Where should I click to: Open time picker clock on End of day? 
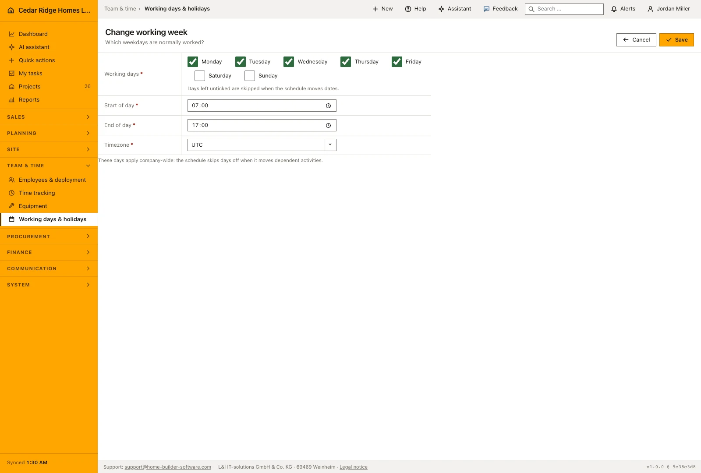pyautogui.click(x=328, y=125)
